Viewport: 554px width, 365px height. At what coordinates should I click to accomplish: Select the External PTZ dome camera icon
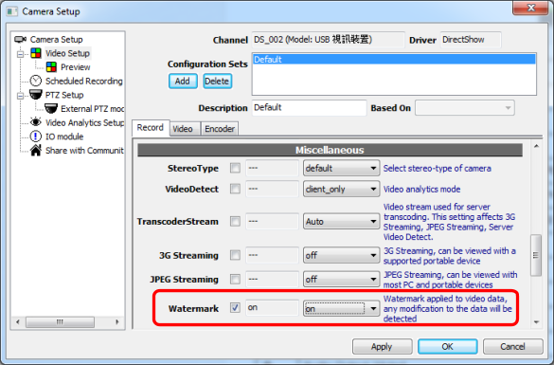[51, 108]
